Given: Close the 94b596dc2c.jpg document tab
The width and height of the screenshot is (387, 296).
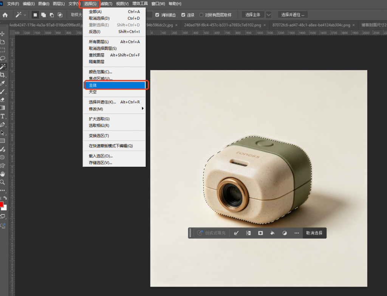Looking at the screenshot, I should click(x=176, y=25).
